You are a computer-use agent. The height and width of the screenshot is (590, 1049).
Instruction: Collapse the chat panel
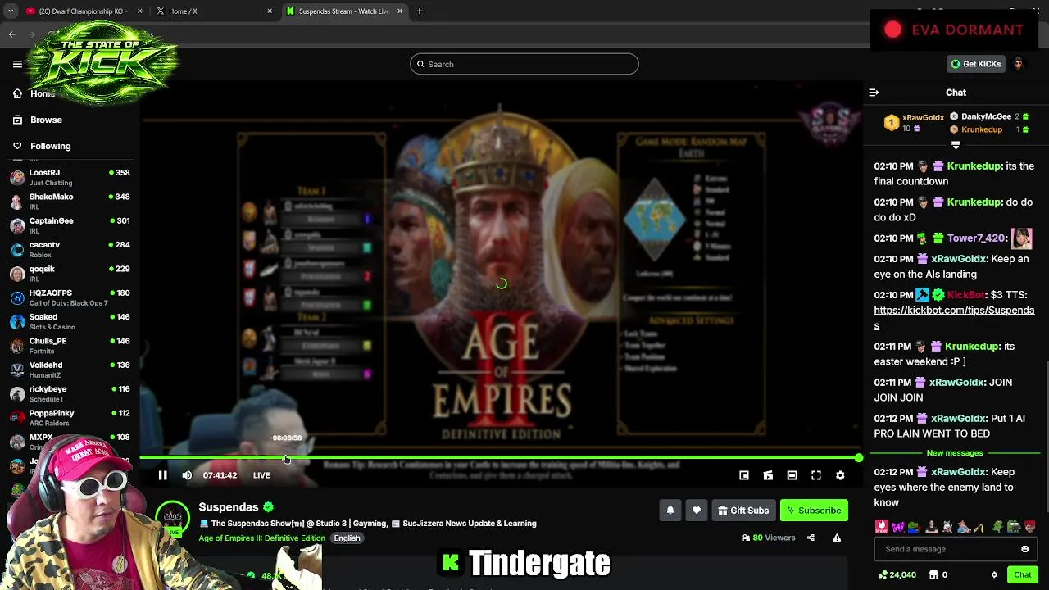click(874, 93)
